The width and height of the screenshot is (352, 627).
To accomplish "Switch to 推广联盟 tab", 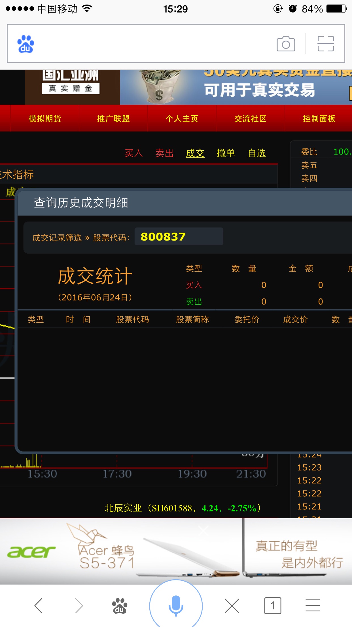I will [113, 118].
